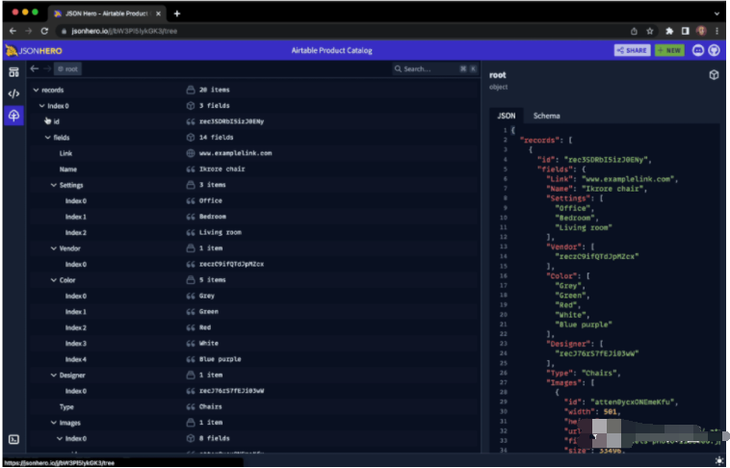The width and height of the screenshot is (730, 468).
Task: Click the NEW button
Action: pyautogui.click(x=669, y=50)
